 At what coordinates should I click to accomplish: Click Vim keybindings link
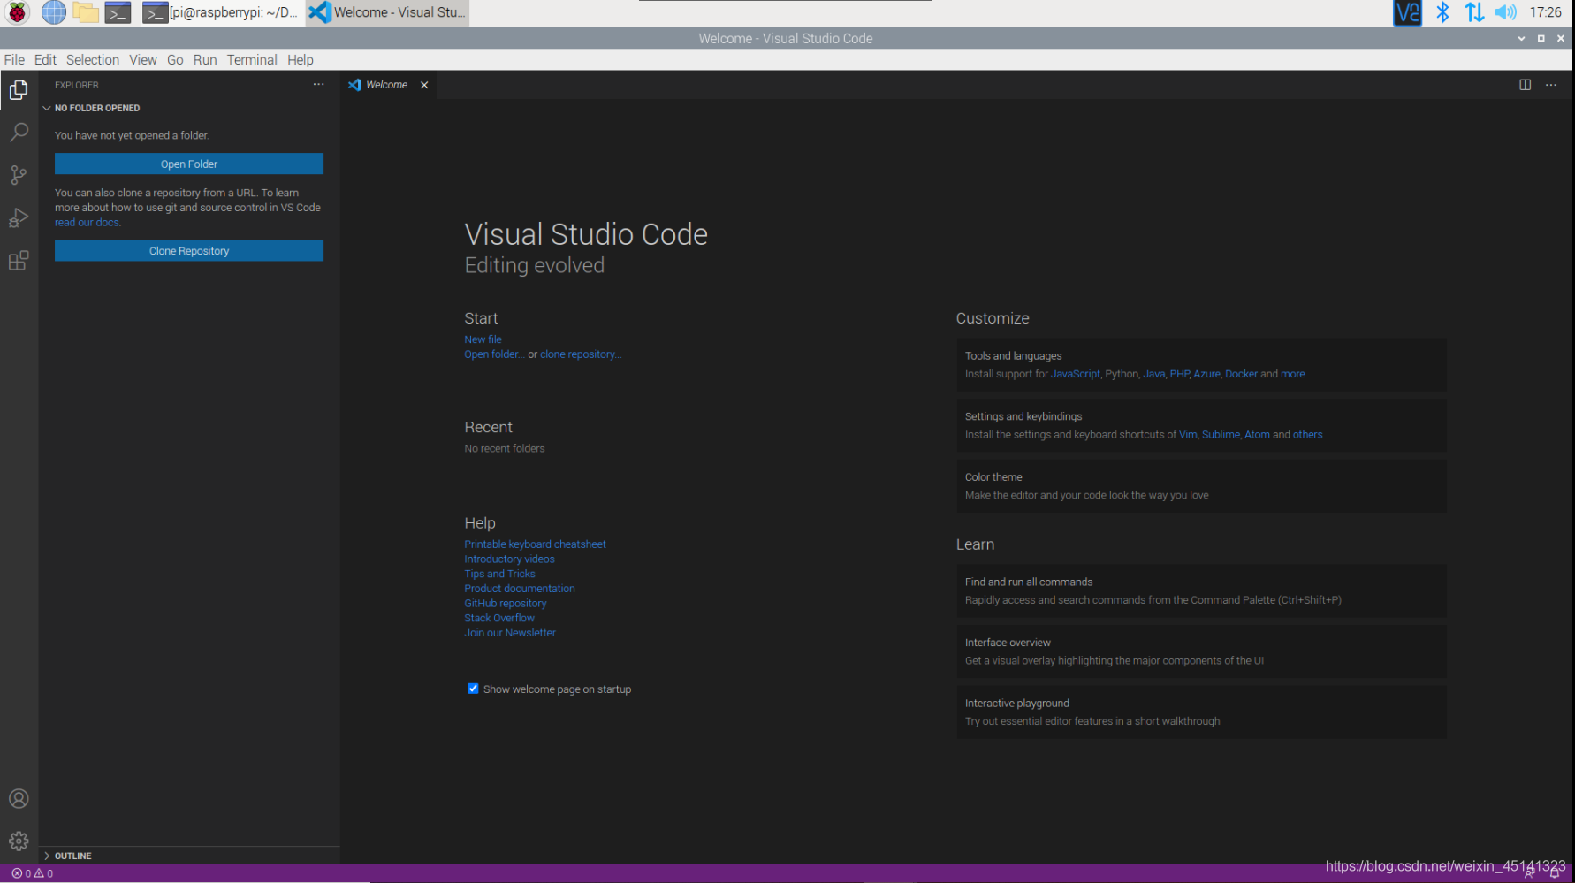(1188, 435)
